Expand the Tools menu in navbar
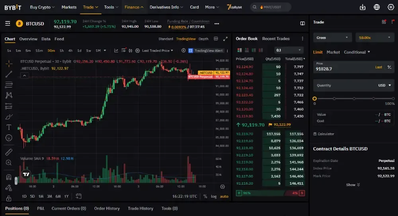 tap(111, 7)
